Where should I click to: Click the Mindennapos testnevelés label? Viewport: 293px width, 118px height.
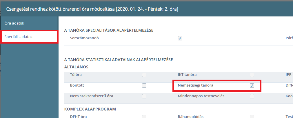[201, 96]
